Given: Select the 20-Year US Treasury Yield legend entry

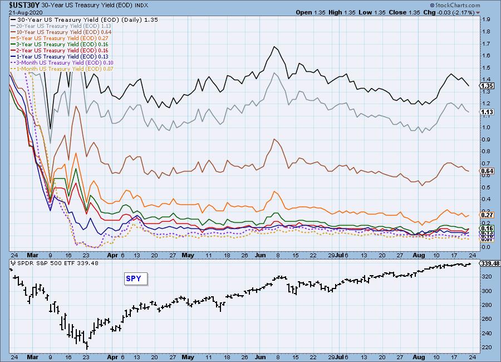Looking at the screenshot, I should [61, 26].
